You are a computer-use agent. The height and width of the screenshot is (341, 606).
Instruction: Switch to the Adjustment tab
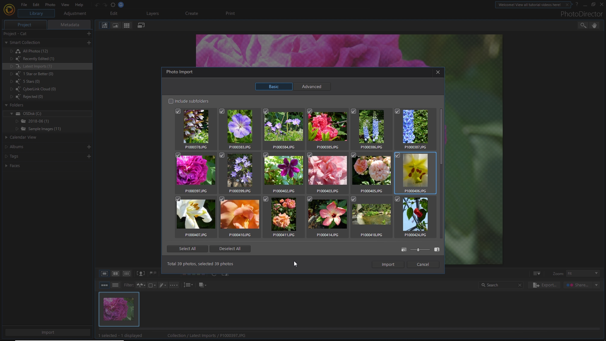pos(74,13)
